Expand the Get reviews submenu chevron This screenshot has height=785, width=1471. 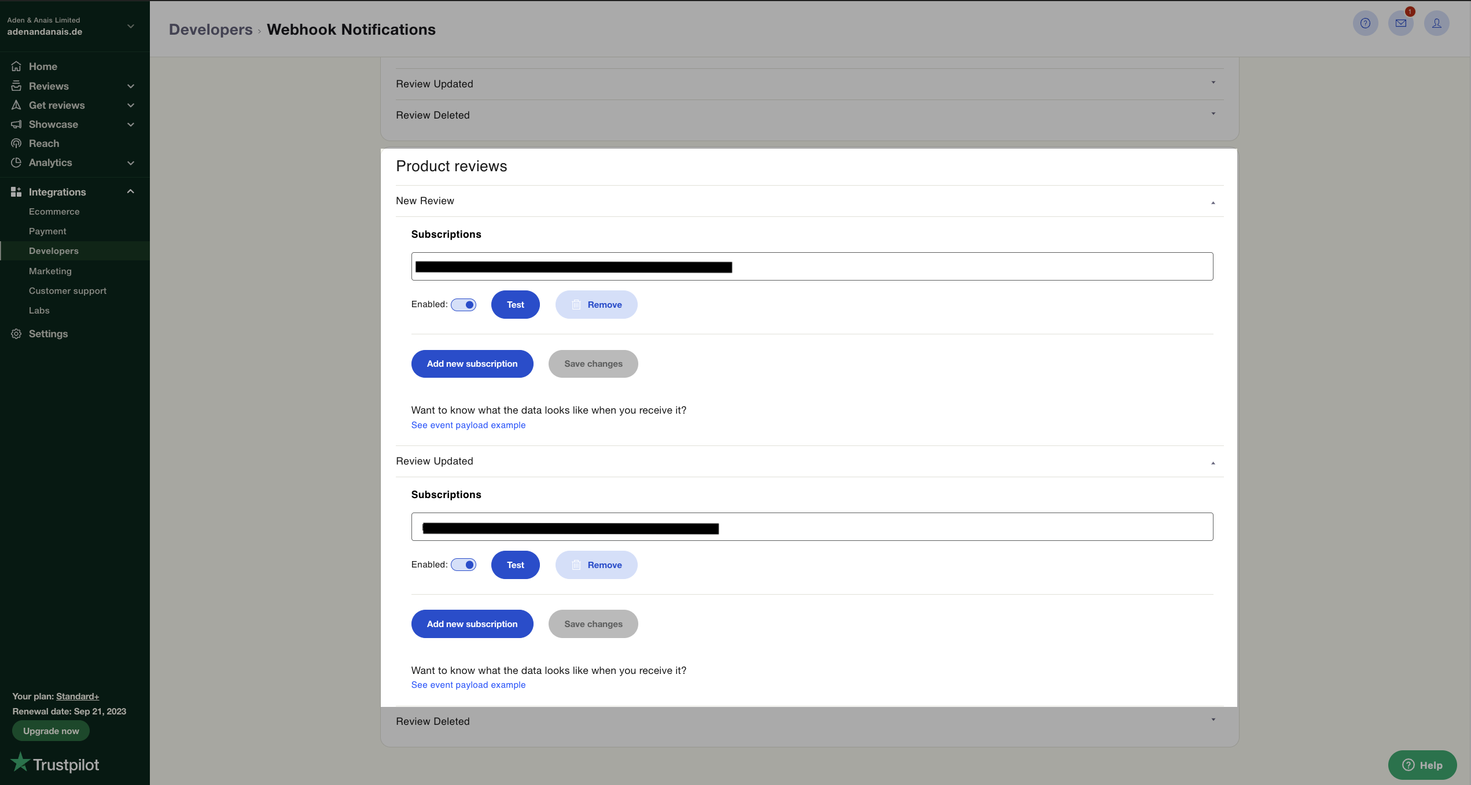point(131,105)
